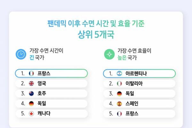Click the Spain flag icon
The height and width of the screenshot is (128, 192).
point(120,103)
